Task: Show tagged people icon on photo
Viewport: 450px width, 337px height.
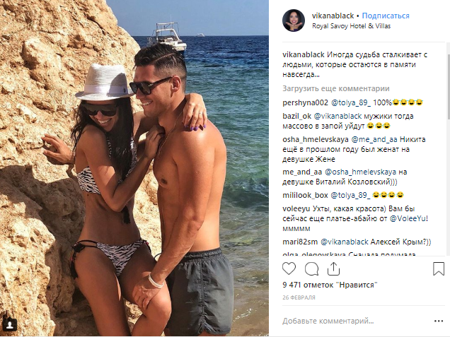Action: (10, 325)
